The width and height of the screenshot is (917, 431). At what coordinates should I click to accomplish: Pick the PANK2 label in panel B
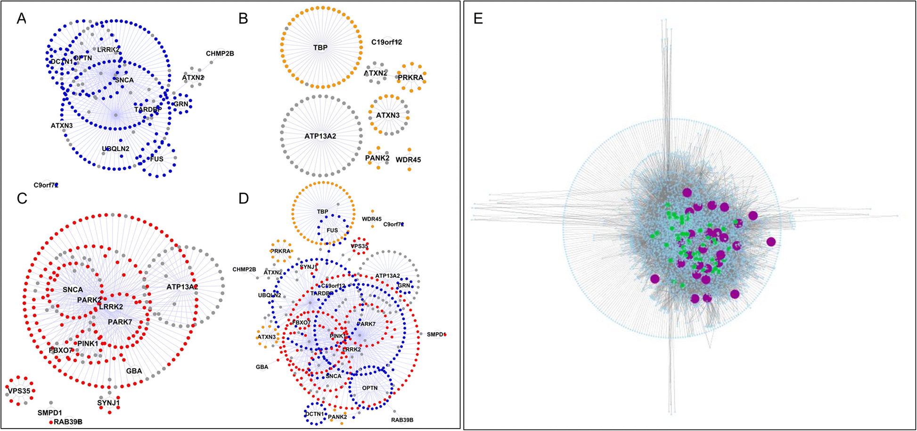tap(377, 158)
